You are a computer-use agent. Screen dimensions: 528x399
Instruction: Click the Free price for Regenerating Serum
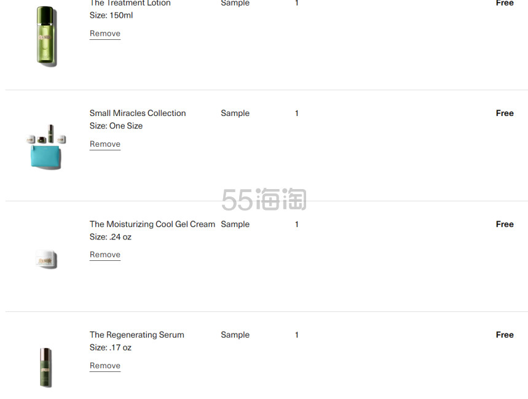coord(505,335)
